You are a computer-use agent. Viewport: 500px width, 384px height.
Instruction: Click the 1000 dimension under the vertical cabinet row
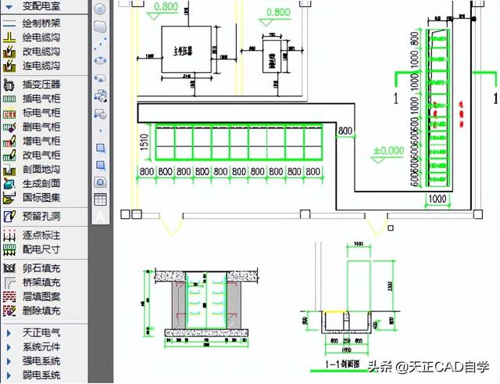437,199
